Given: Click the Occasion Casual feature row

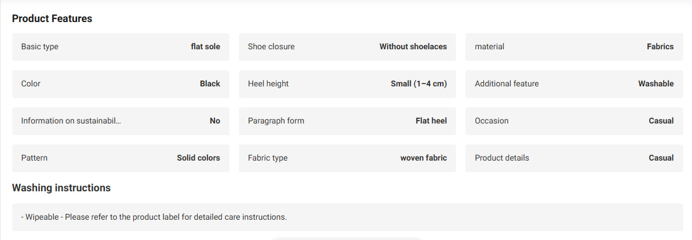Looking at the screenshot, I should tap(574, 121).
